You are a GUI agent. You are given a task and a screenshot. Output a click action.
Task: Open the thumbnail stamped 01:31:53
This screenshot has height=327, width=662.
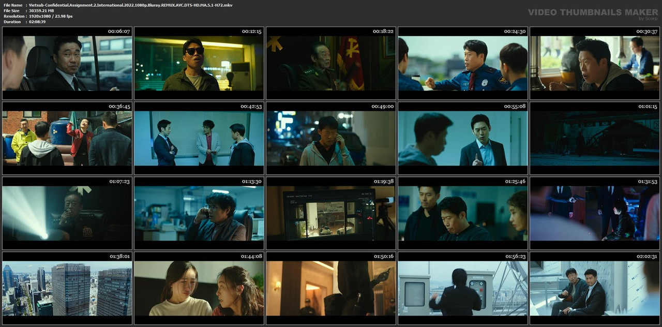[595, 213]
